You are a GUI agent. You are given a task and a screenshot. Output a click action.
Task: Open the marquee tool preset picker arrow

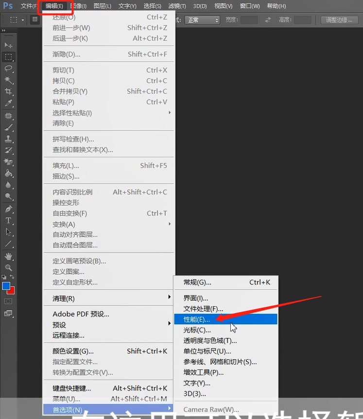(23, 20)
